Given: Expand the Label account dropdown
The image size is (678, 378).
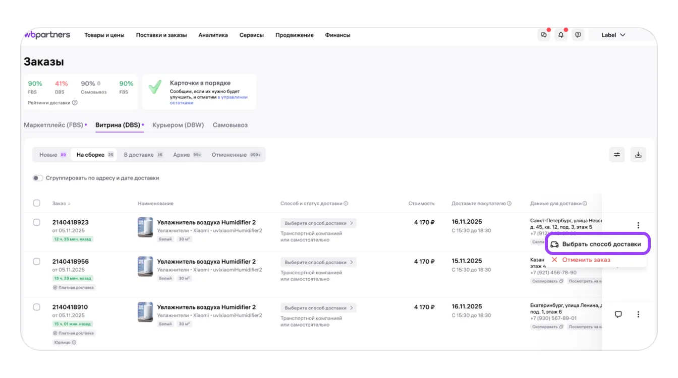Looking at the screenshot, I should click(x=613, y=35).
